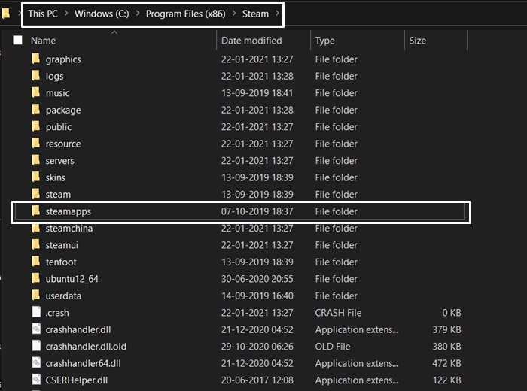Screen dimensions: 527x391
Task: Sort by the Size column header
Action: tap(417, 41)
